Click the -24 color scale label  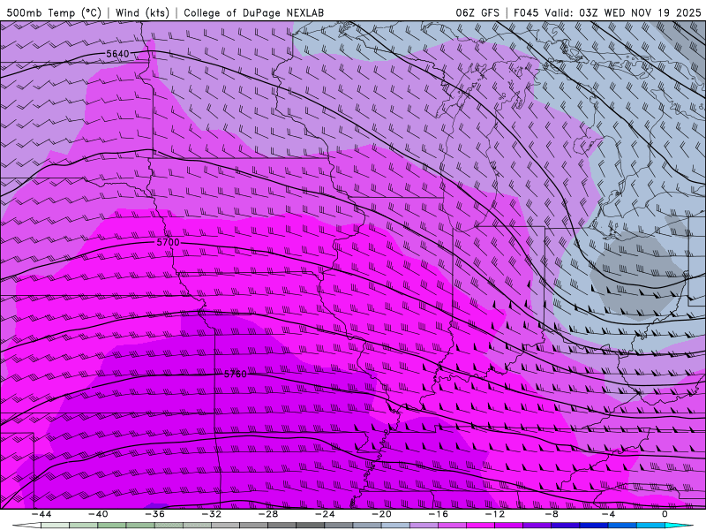coord(325,514)
